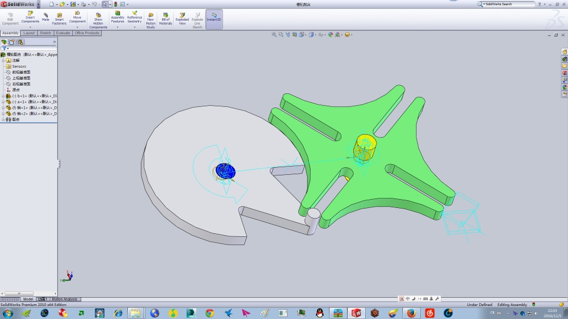The width and height of the screenshot is (568, 319).
Task: Expand the 轴<1> component node
Action: 3,108
